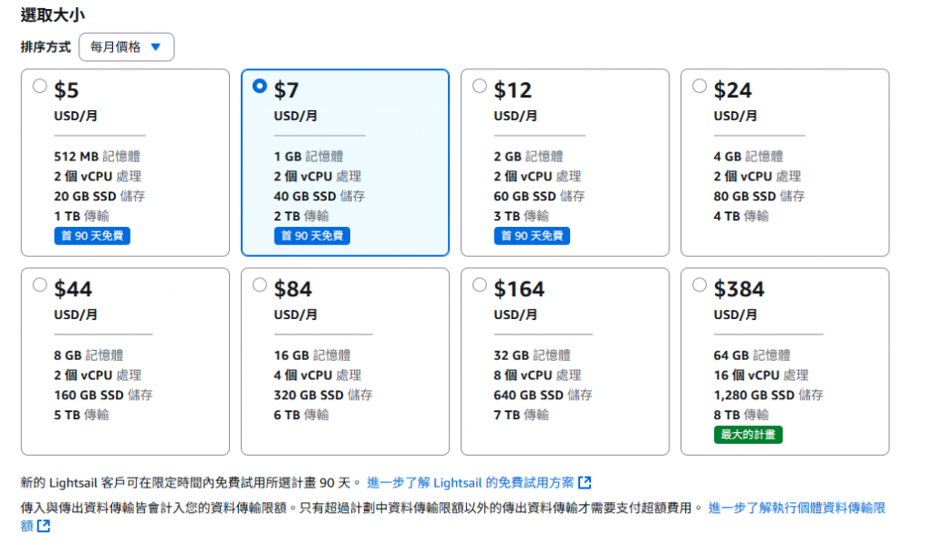Click the 首 90 天免費 badge on $7 plan
Viewport: 934px width, 545px height.
[x=311, y=236]
